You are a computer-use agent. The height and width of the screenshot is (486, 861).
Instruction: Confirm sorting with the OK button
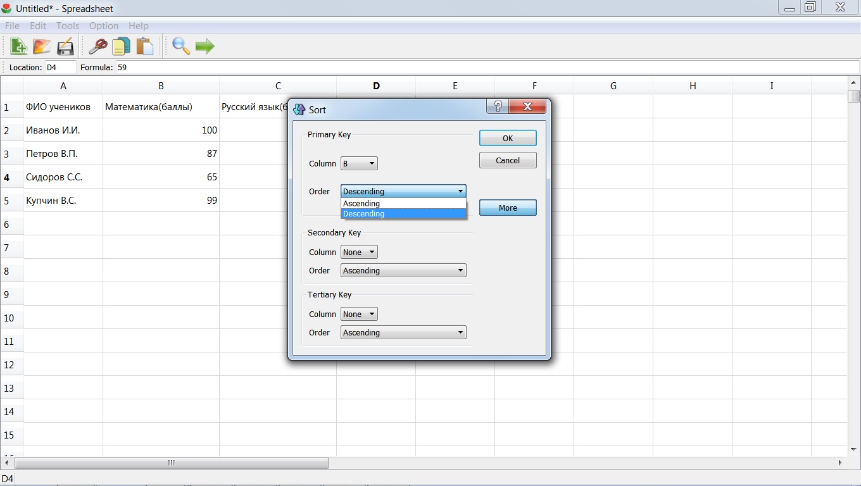(508, 138)
